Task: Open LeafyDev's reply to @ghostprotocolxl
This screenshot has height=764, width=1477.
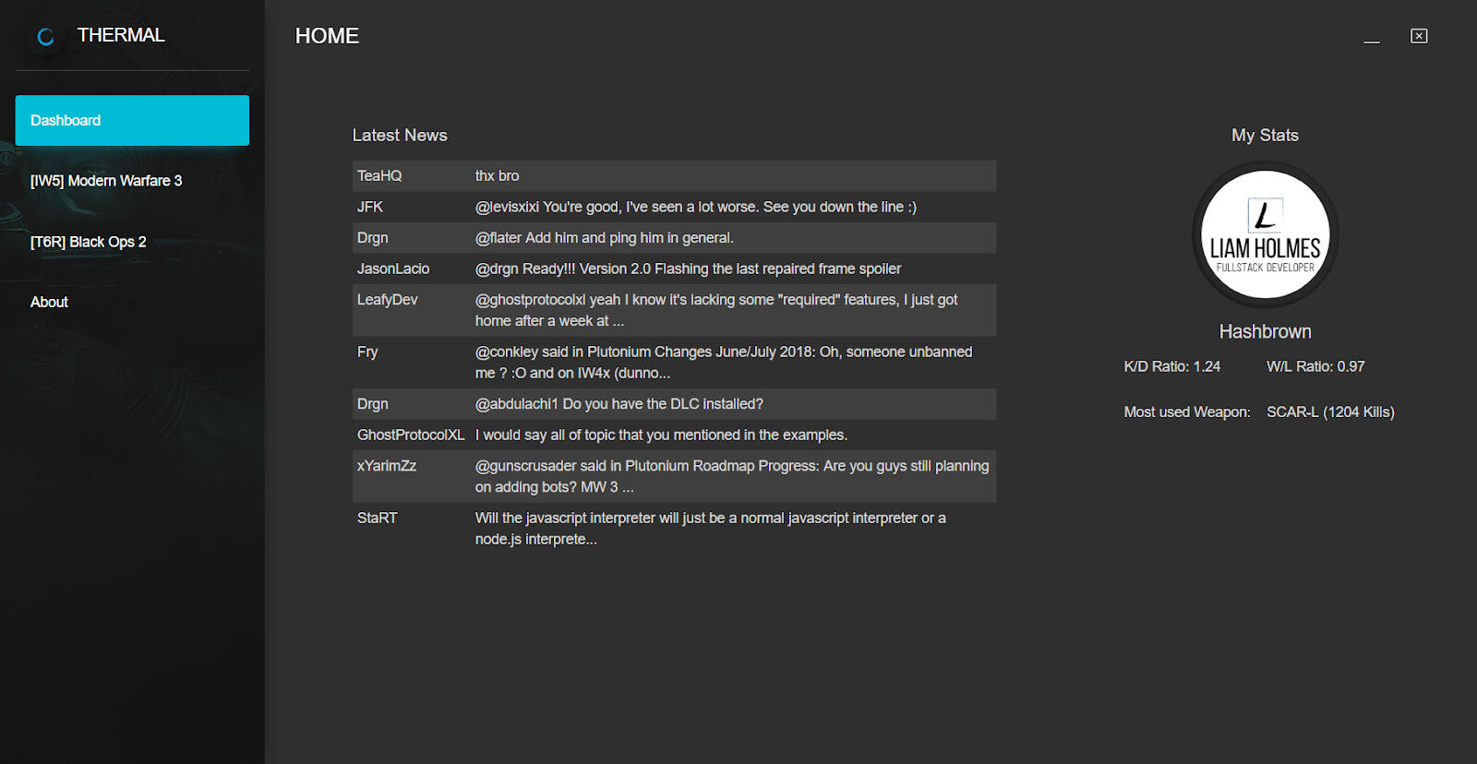Action: click(674, 310)
